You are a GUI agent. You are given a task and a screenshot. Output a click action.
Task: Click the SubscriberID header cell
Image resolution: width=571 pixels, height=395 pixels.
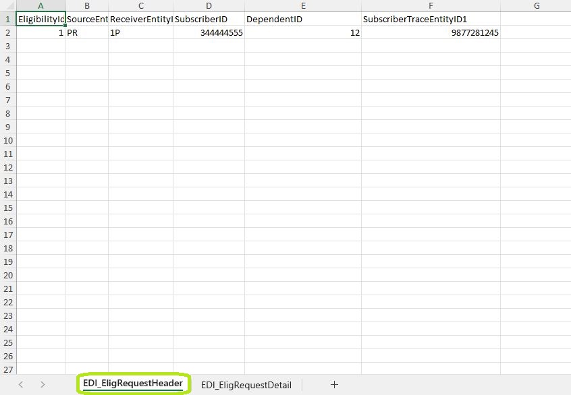pyautogui.click(x=209, y=19)
